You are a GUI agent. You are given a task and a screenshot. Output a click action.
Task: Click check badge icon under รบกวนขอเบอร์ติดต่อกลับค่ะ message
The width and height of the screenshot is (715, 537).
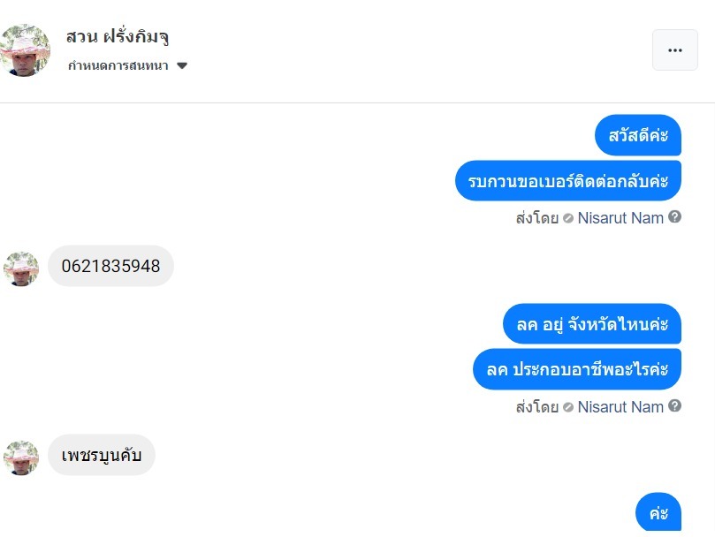click(568, 218)
